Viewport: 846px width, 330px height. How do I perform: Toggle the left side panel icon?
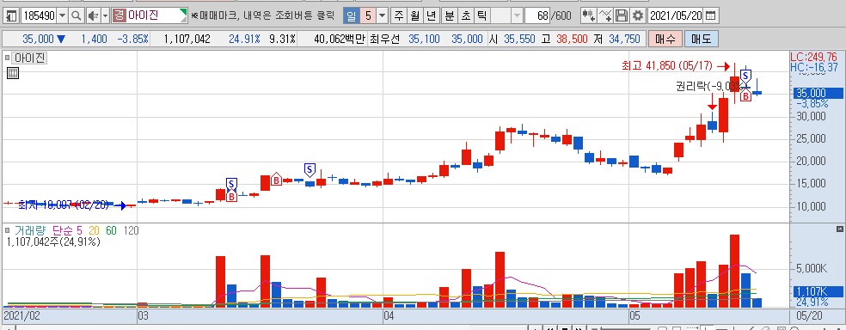11,15
